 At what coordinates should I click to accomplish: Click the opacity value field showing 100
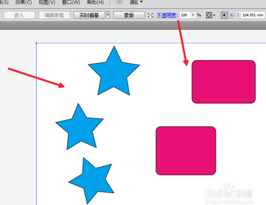[x=185, y=15]
